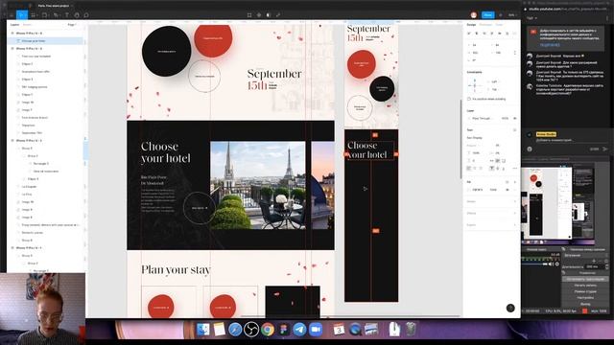614x345 pixels.
Task: Click the blue Share button
Action: tap(487, 15)
